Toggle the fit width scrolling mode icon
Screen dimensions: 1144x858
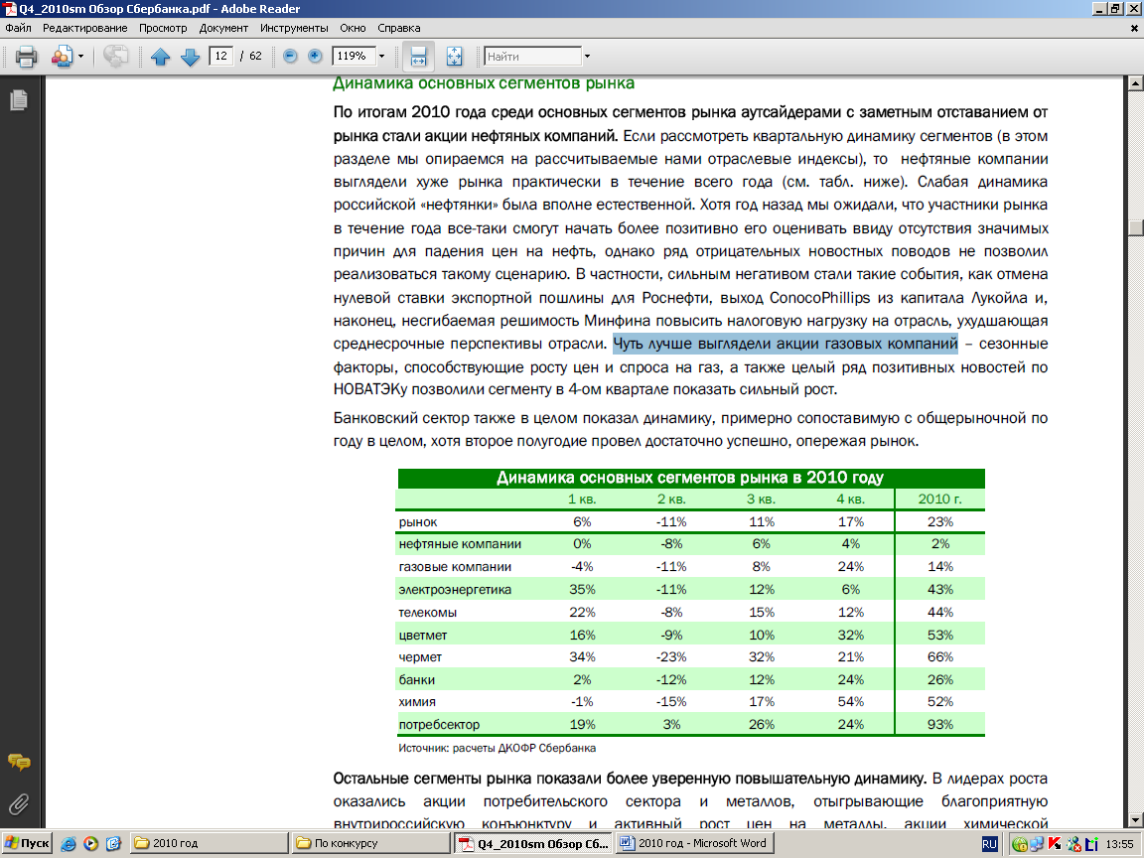[419, 57]
